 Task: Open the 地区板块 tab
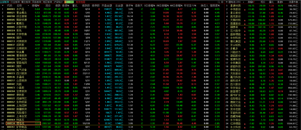[x=47, y=2]
